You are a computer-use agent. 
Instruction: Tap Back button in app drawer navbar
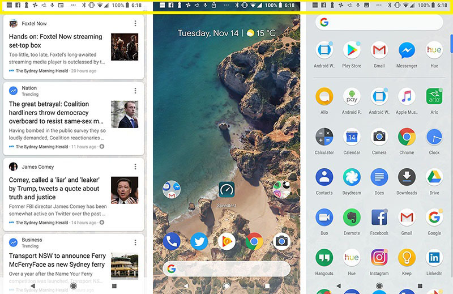tap(338, 286)
